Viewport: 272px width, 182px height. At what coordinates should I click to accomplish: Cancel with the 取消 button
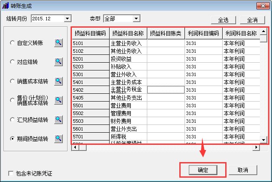[x=243, y=170]
